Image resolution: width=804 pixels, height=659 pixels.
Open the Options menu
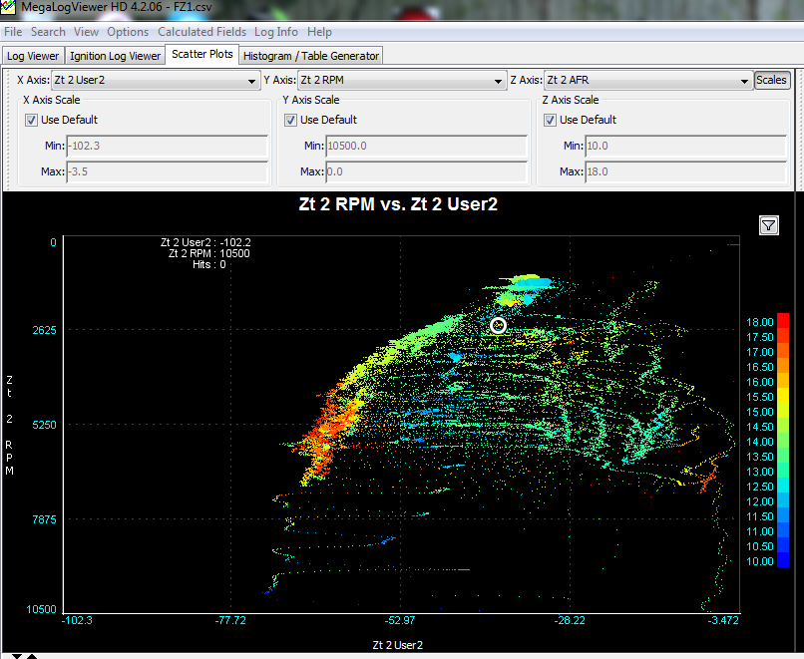[x=128, y=32]
